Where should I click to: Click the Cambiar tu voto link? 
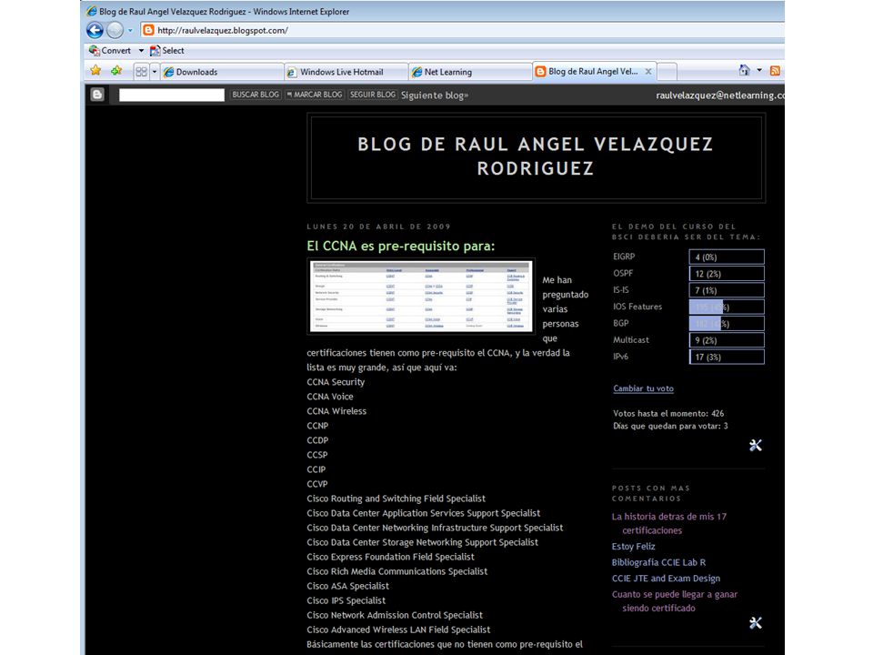click(643, 388)
